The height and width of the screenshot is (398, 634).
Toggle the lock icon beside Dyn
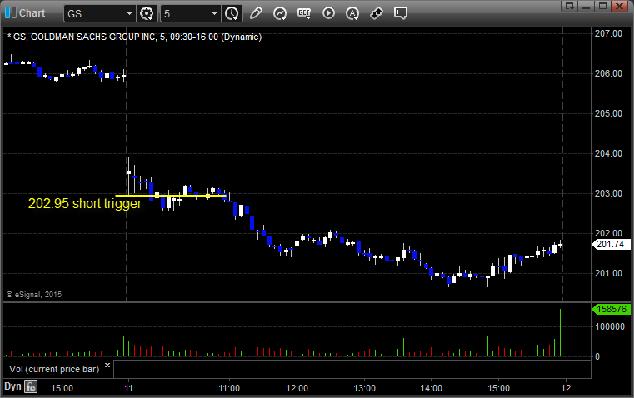point(31,386)
